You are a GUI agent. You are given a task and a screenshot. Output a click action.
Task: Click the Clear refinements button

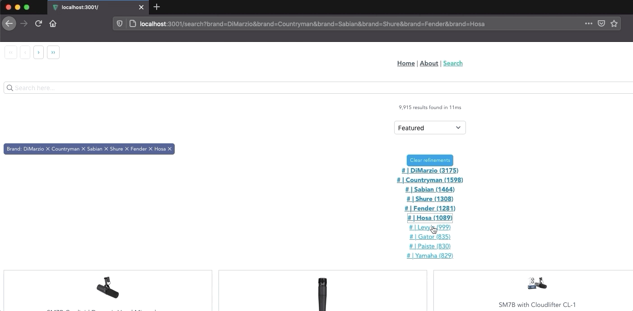coord(430,160)
